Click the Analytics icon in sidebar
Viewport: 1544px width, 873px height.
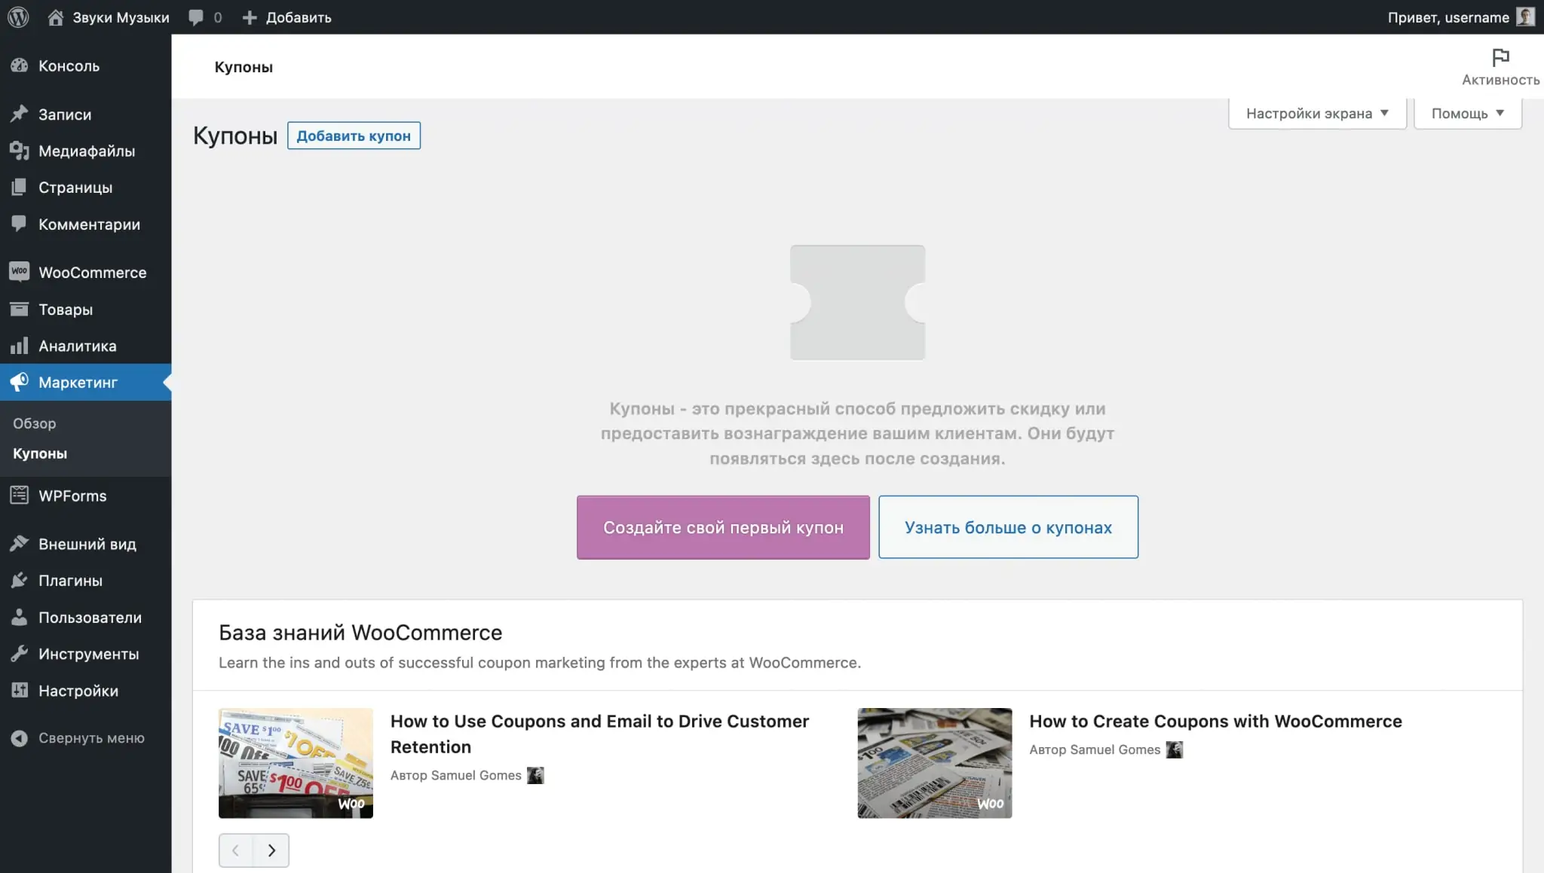[x=19, y=346]
